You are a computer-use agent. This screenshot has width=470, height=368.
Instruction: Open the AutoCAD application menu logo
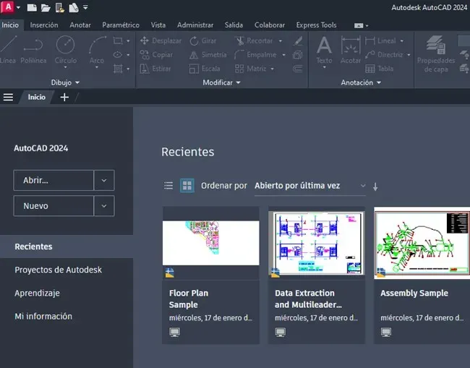point(8,7)
